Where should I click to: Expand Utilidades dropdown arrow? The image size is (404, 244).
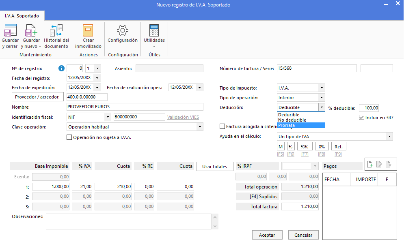click(154, 47)
